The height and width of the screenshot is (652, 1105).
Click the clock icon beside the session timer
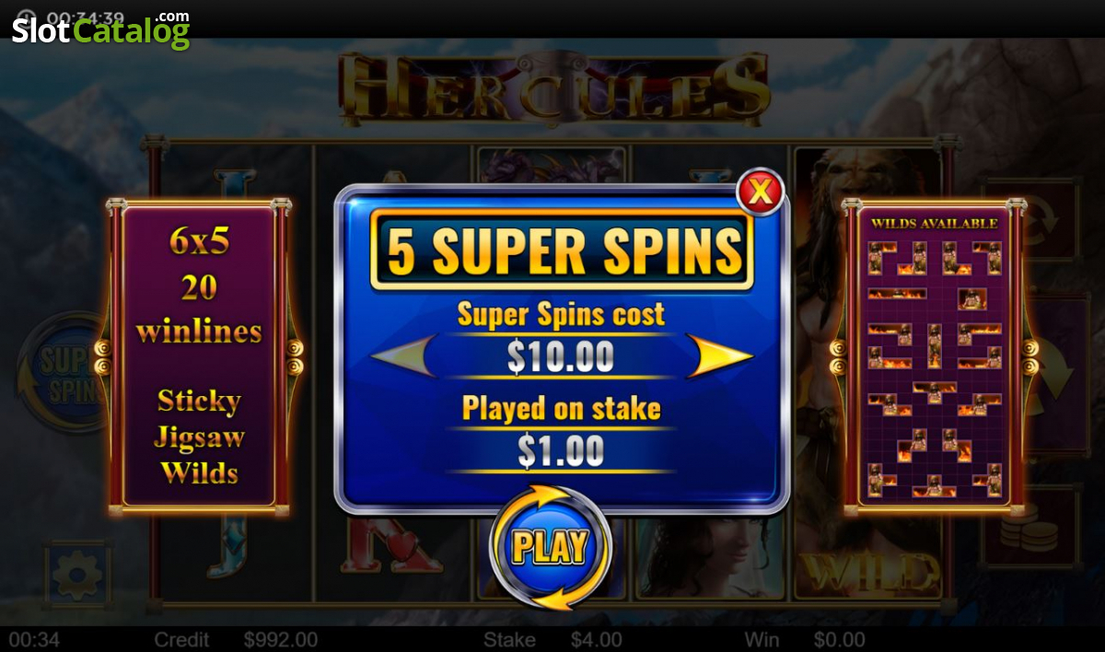click(28, 18)
